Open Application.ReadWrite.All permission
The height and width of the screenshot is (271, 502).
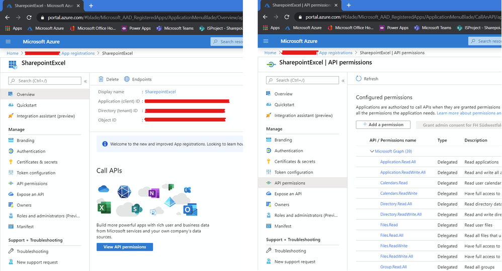[x=403, y=172]
